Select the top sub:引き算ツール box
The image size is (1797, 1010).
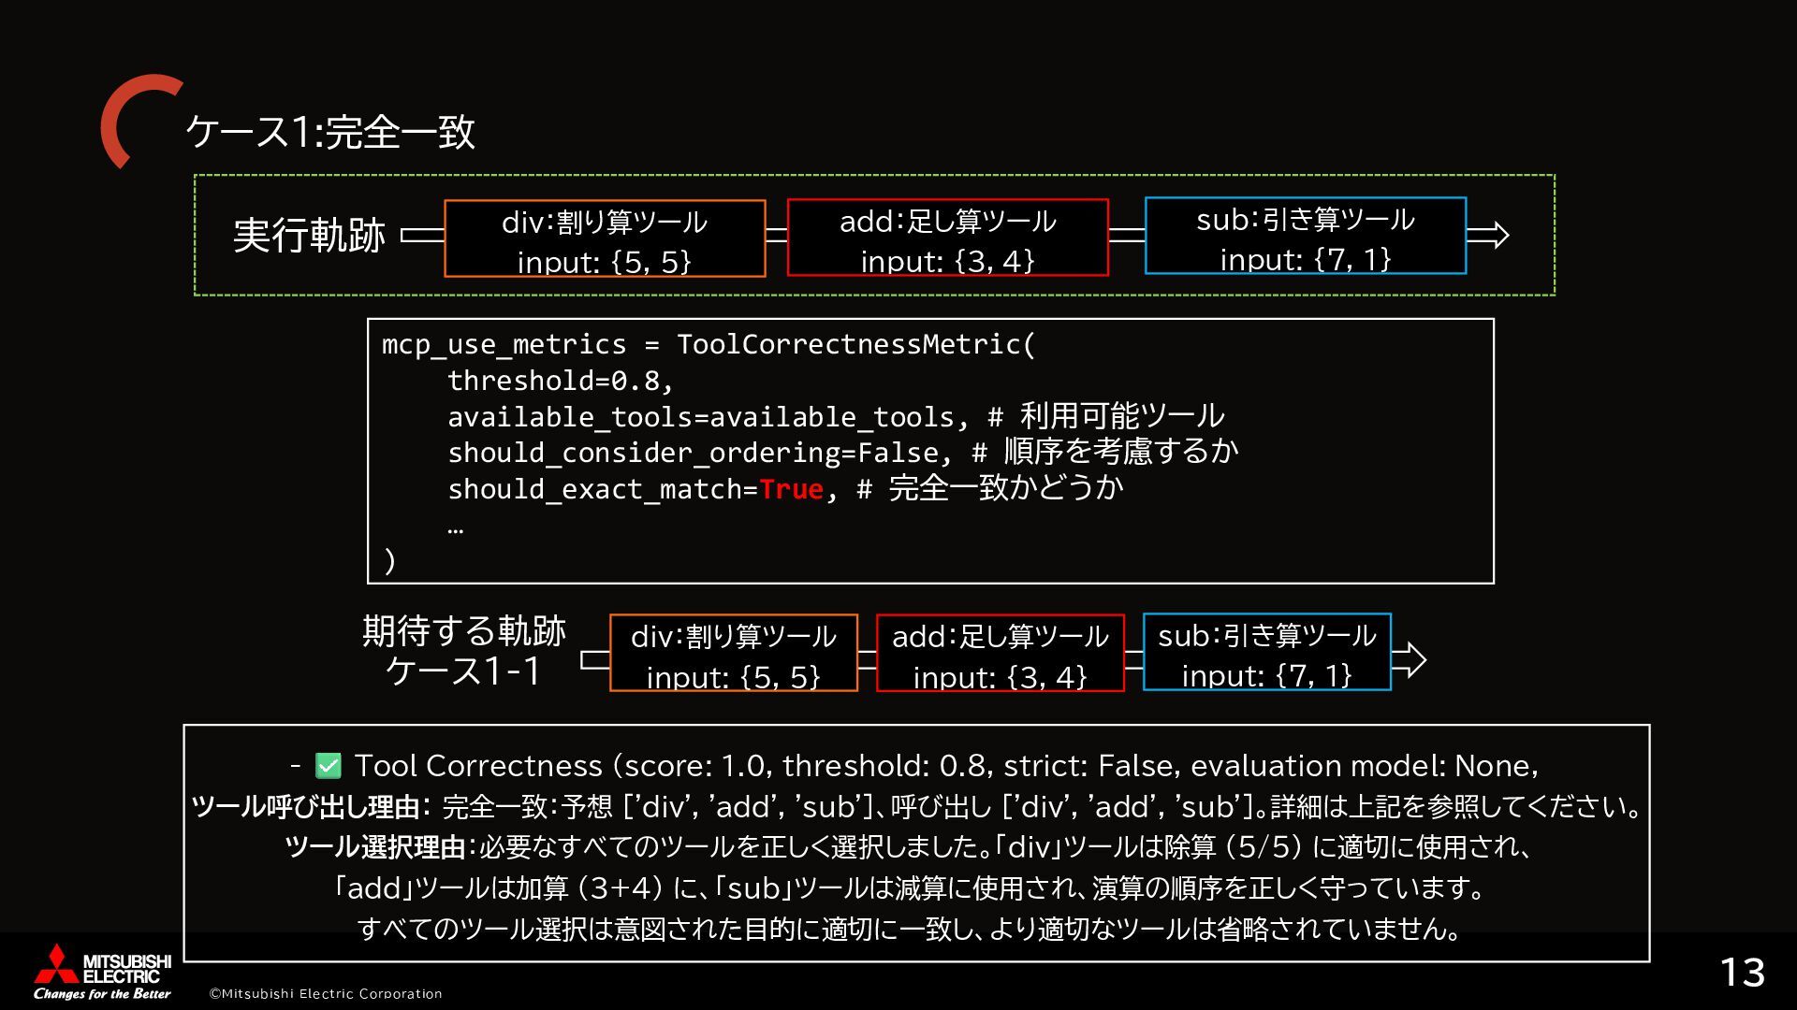click(x=1305, y=236)
